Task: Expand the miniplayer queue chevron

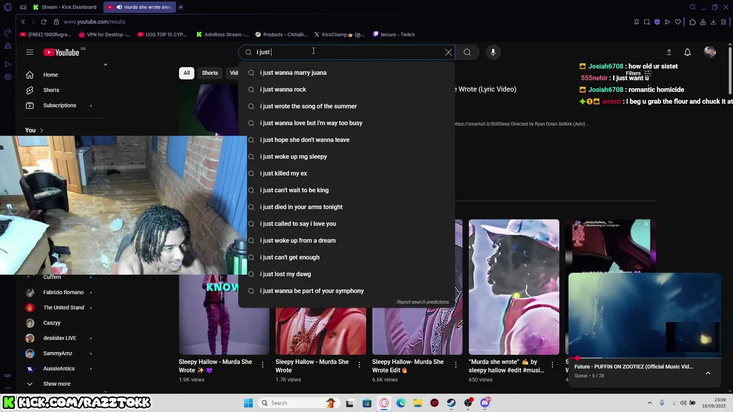Action: pos(708,373)
